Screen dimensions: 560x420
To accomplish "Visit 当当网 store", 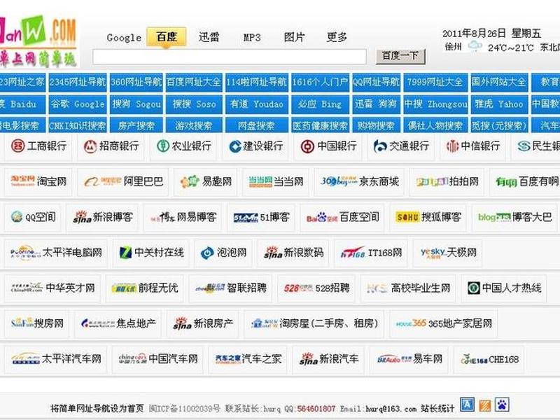I will tap(276, 181).
